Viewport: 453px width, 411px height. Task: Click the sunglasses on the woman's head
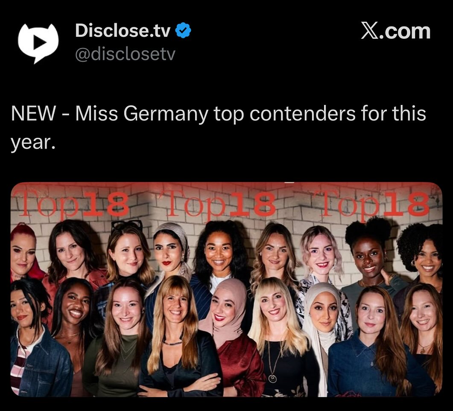(126, 226)
